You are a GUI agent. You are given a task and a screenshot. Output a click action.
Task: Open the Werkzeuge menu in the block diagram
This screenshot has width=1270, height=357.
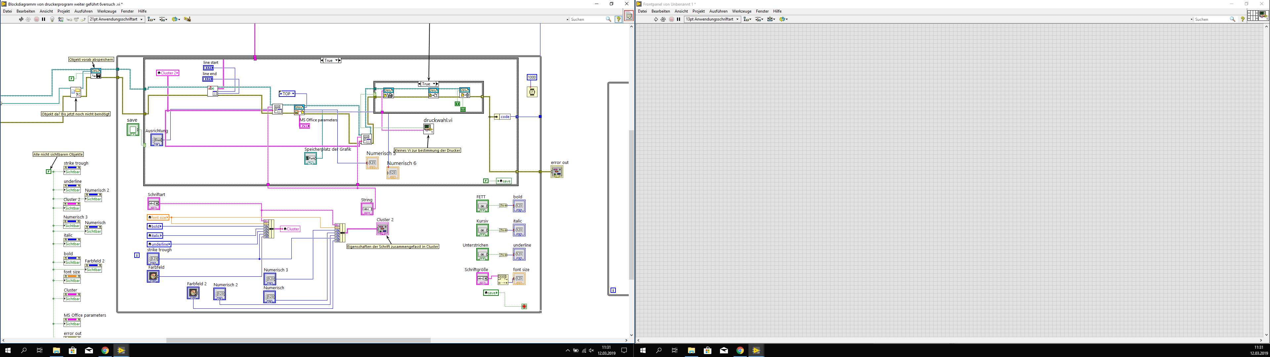[x=106, y=11]
